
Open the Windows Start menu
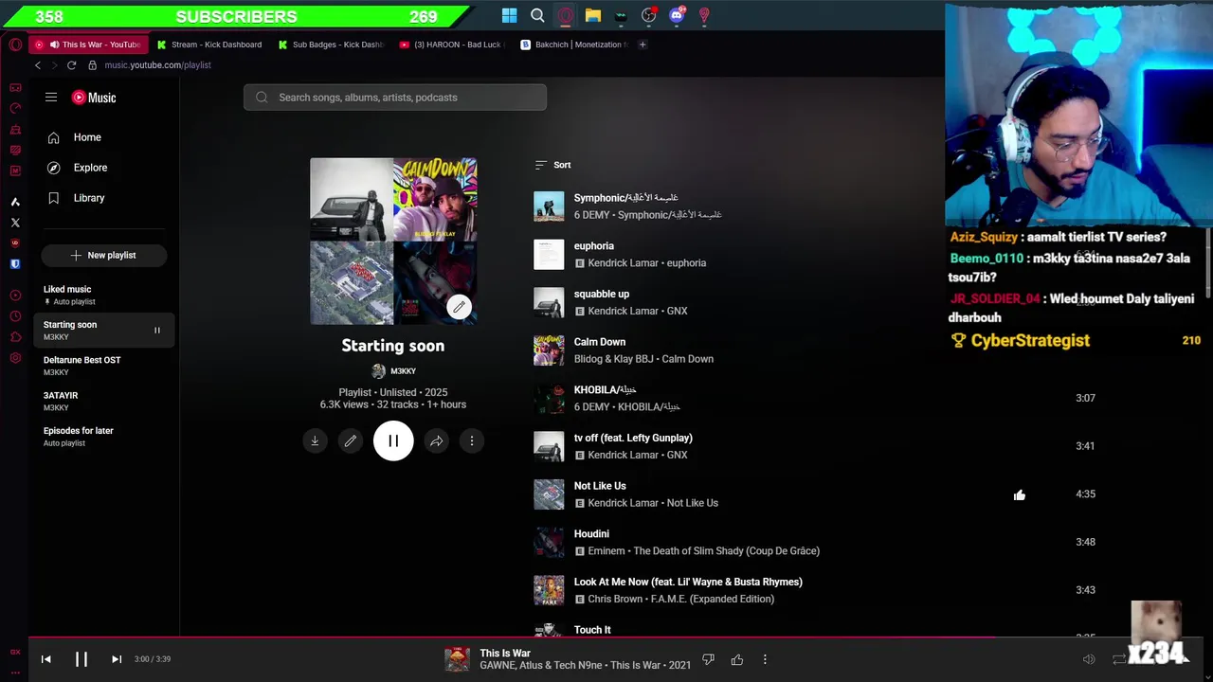tap(510, 15)
